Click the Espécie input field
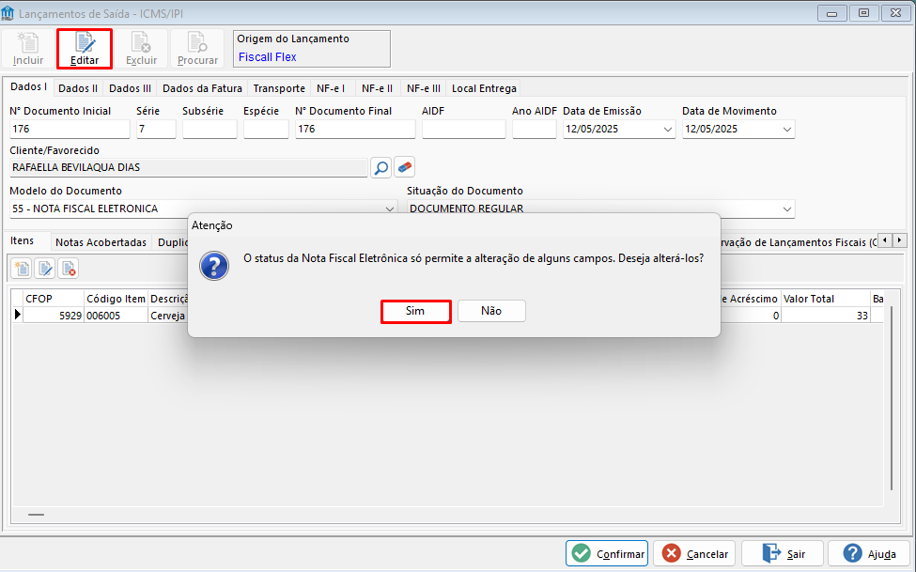Screen dimensions: 916x572 [266, 129]
